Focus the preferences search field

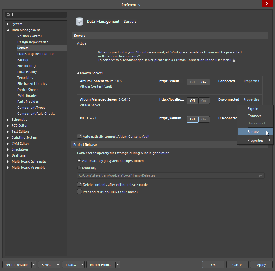36,15
